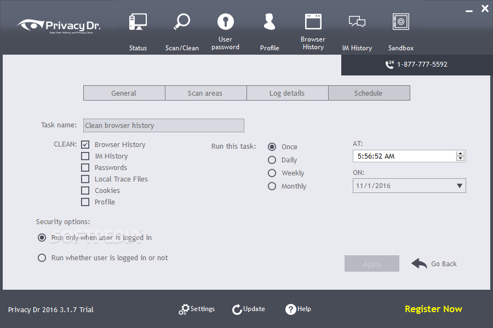The height and width of the screenshot is (328, 493).
Task: Click version text Privacy Dr 2016 3.1.7 Trial
Action: tap(51, 309)
